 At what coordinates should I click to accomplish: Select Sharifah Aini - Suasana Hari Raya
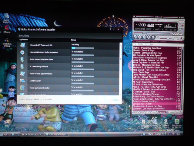(157, 106)
